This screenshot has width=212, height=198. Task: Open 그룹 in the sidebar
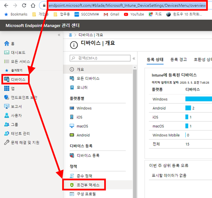click(x=11, y=124)
